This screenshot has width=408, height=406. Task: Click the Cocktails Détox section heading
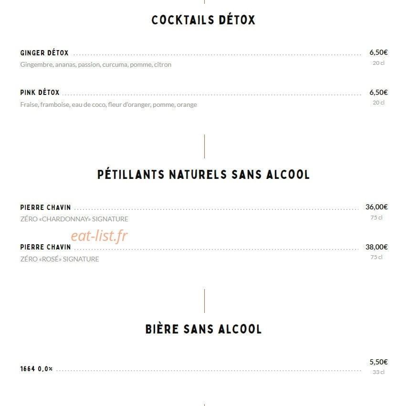[x=203, y=20]
